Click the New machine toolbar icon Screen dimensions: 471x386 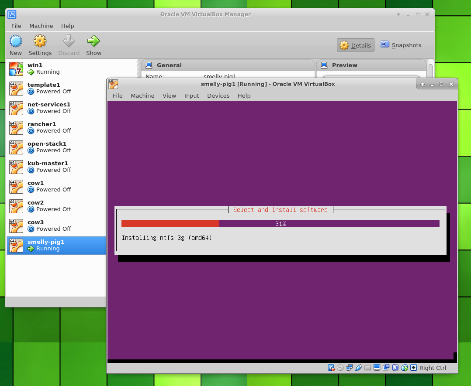point(16,41)
